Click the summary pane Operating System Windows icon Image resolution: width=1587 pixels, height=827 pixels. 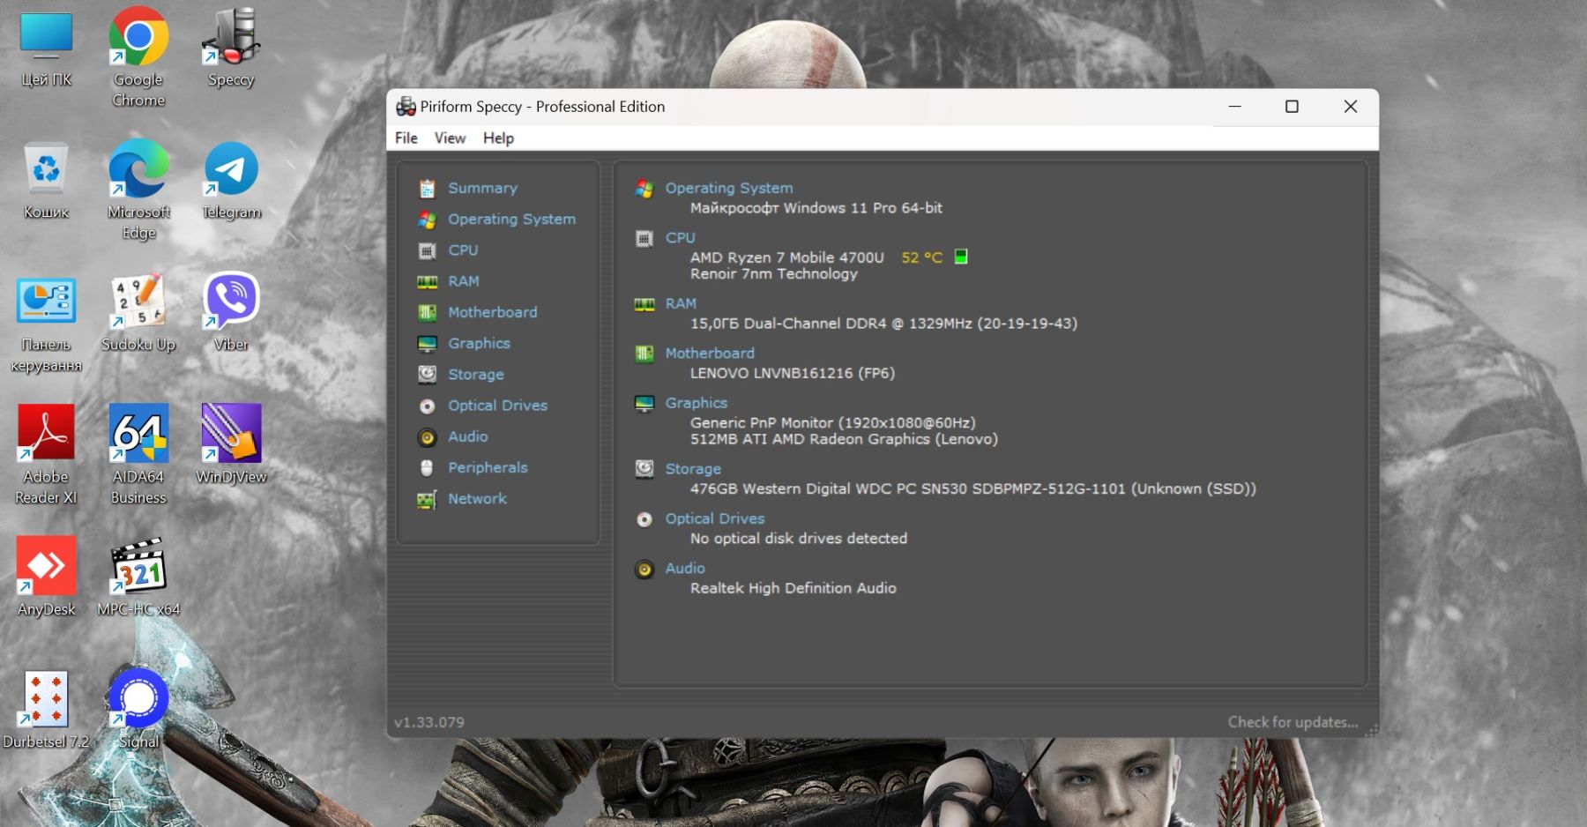point(644,189)
